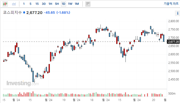This screenshot has height=103, width=180.
Task: Open the 기술적 차트 link
Action: click(x=171, y=4)
